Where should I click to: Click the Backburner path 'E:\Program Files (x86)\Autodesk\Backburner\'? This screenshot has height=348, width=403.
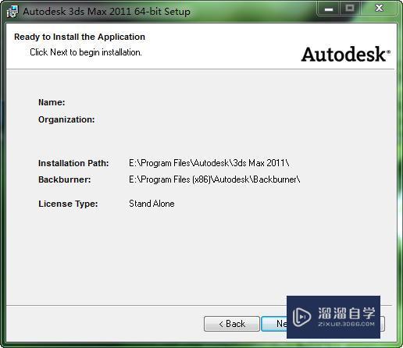pos(215,179)
